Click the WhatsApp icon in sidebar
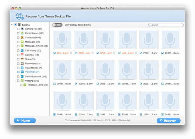The image size is (195, 139). [x=22, y=81]
